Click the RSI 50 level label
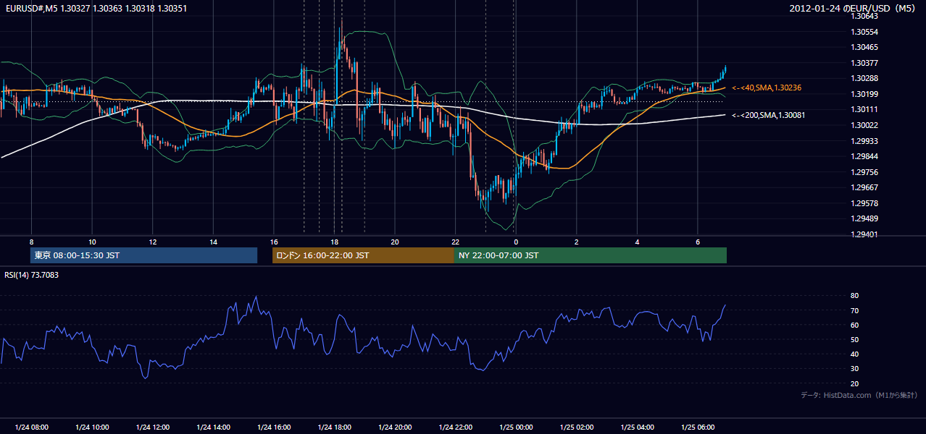This screenshot has height=434, width=926. 854,339
